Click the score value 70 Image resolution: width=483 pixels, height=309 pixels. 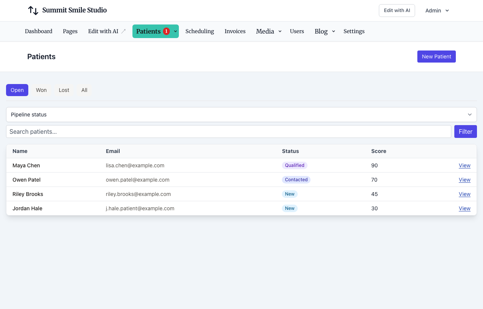pyautogui.click(x=374, y=180)
